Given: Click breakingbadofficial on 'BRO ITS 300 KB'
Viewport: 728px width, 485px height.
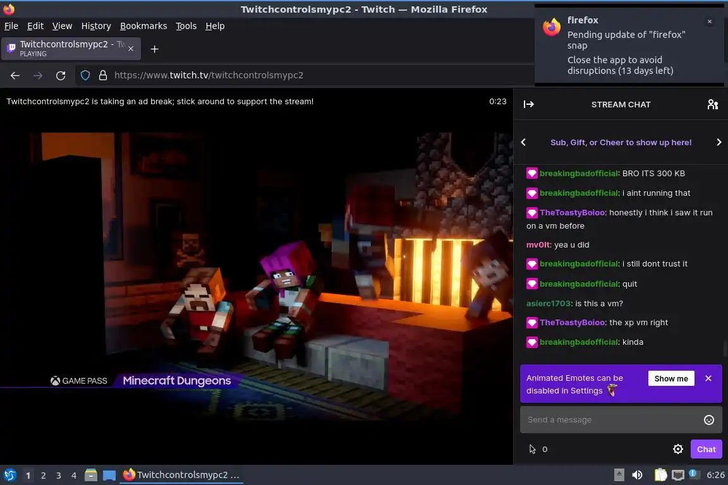Looking at the screenshot, I should tap(578, 173).
